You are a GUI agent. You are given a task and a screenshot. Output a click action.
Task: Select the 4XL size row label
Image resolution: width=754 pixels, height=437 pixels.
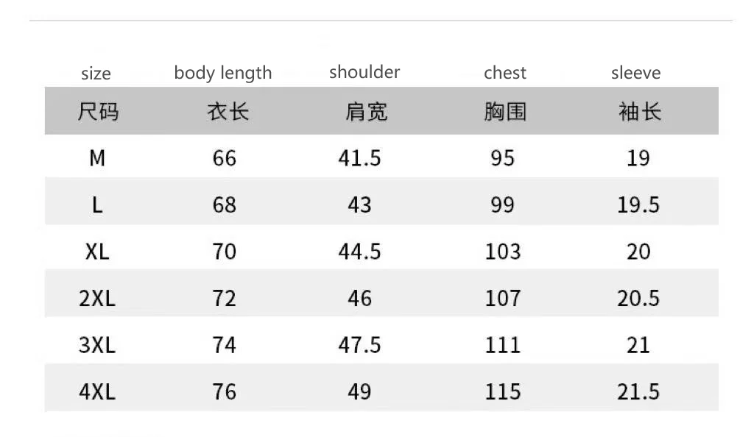(97, 392)
